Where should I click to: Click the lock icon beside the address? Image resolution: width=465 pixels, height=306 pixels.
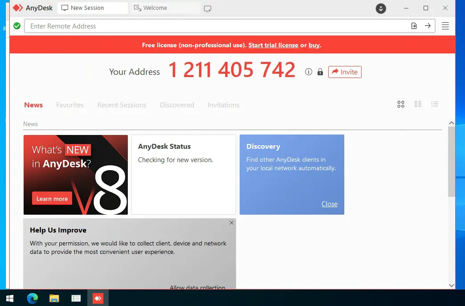tap(320, 72)
